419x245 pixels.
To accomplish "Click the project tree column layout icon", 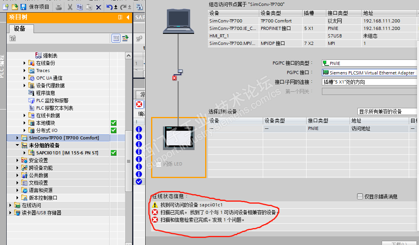I will [x=120, y=17].
